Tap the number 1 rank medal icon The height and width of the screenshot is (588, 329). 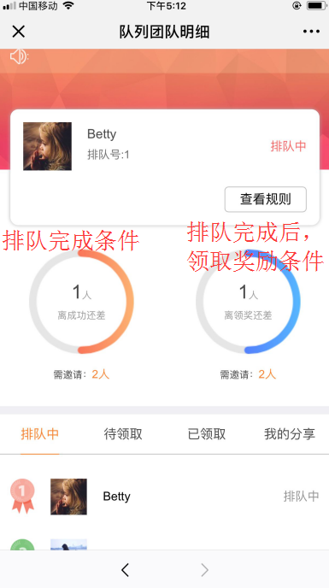pyautogui.click(x=22, y=496)
